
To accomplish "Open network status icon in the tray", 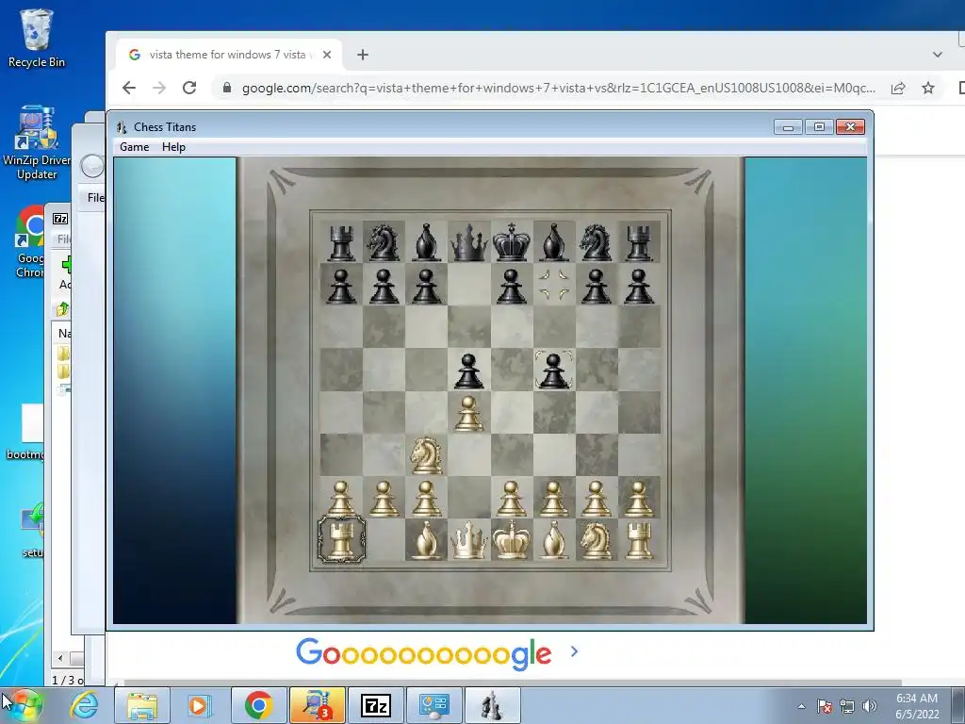I will (847, 706).
